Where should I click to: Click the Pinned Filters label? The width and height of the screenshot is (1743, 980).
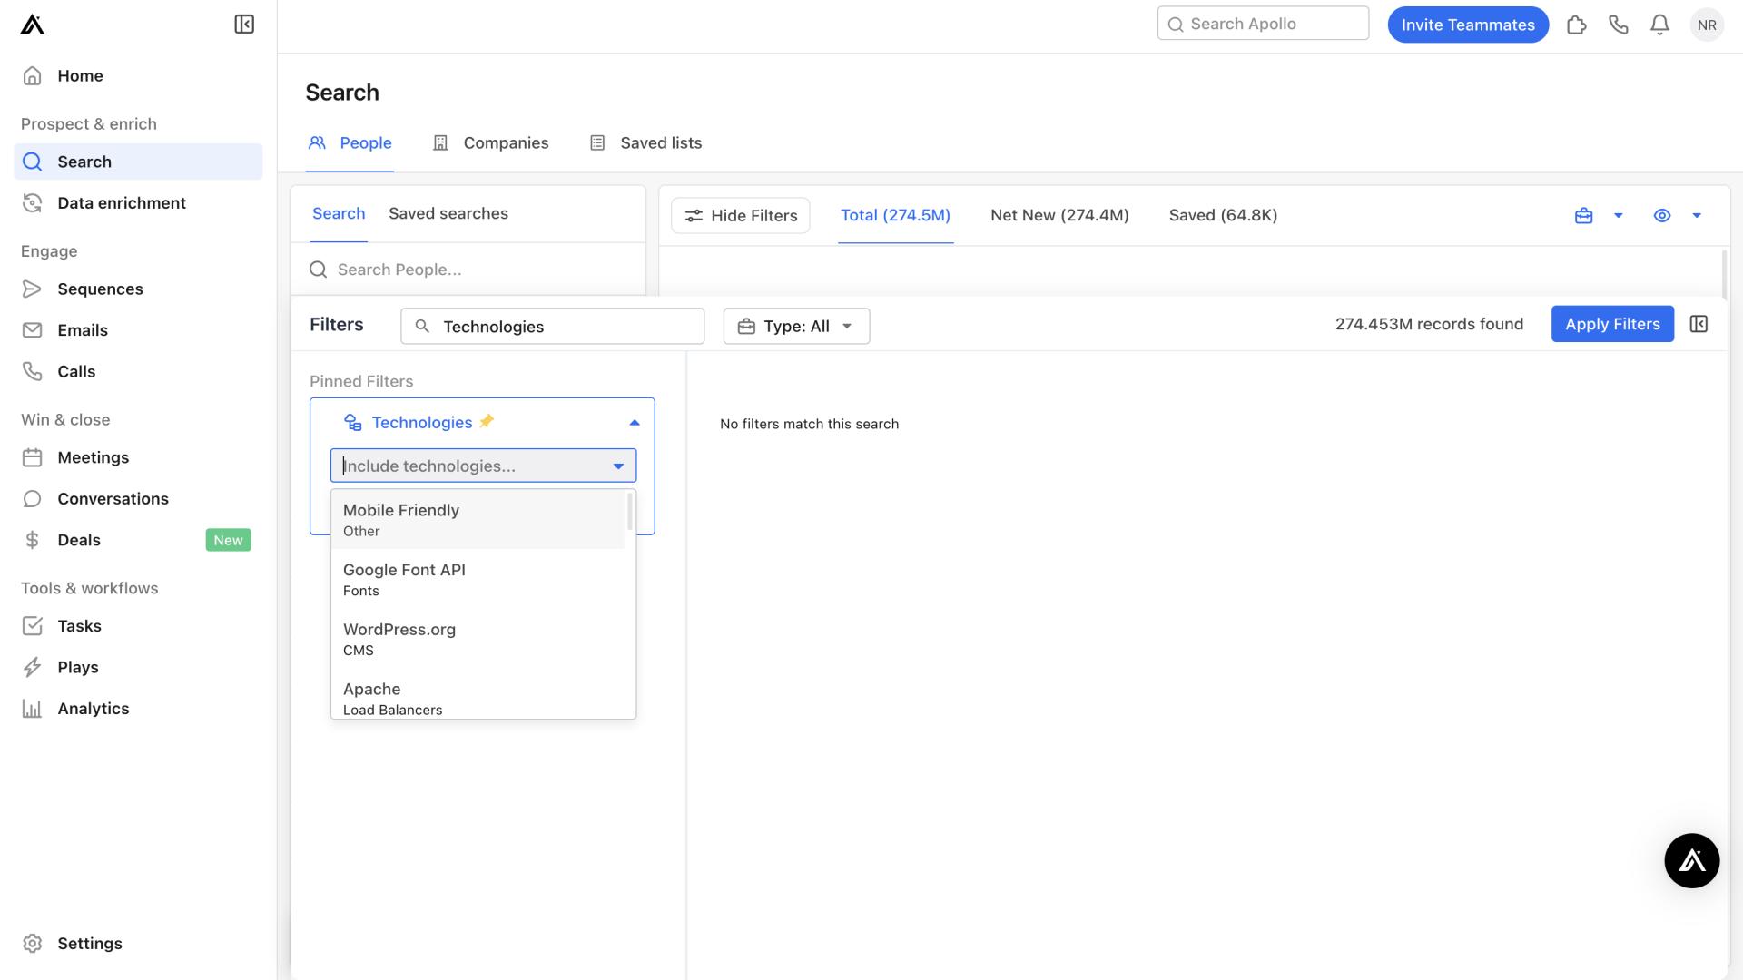(x=361, y=381)
